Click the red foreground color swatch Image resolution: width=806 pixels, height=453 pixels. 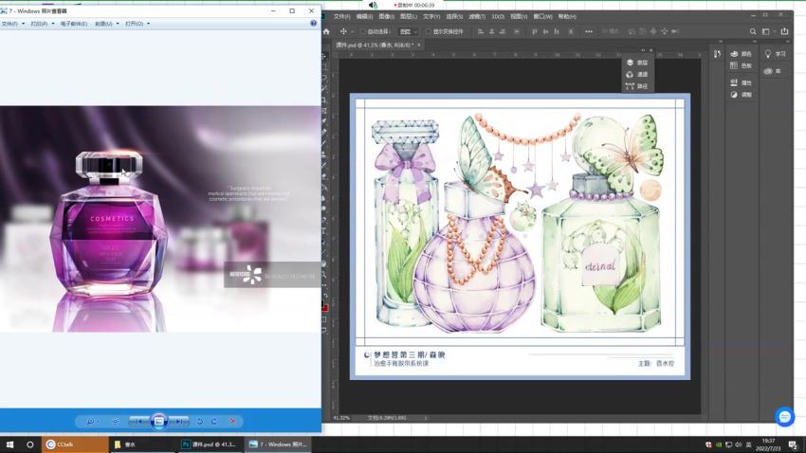tap(324, 307)
